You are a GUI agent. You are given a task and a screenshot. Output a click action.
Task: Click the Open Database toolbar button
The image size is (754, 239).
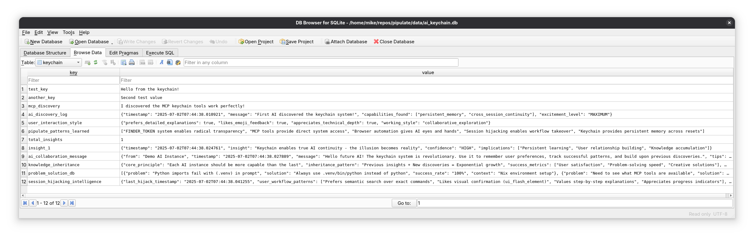click(89, 42)
